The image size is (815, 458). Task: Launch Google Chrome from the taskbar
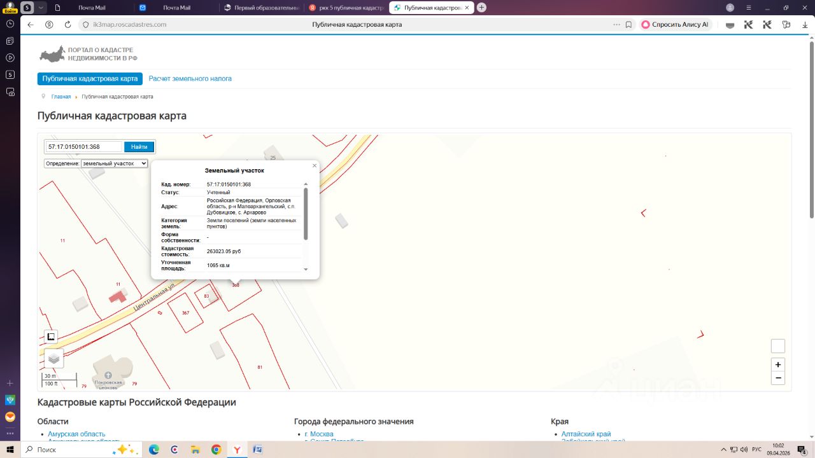pyautogui.click(x=216, y=450)
